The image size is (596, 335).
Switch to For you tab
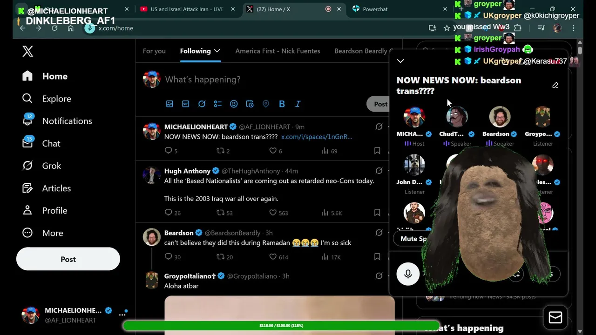[x=154, y=51]
